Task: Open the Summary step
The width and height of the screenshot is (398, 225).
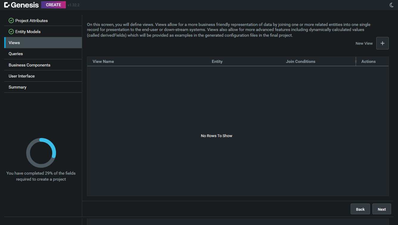Action: click(x=43, y=87)
